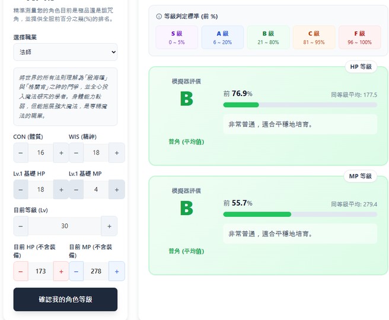The height and width of the screenshot is (320, 389).
Task: Click red plus for 目前 HP
Action: coord(61,271)
